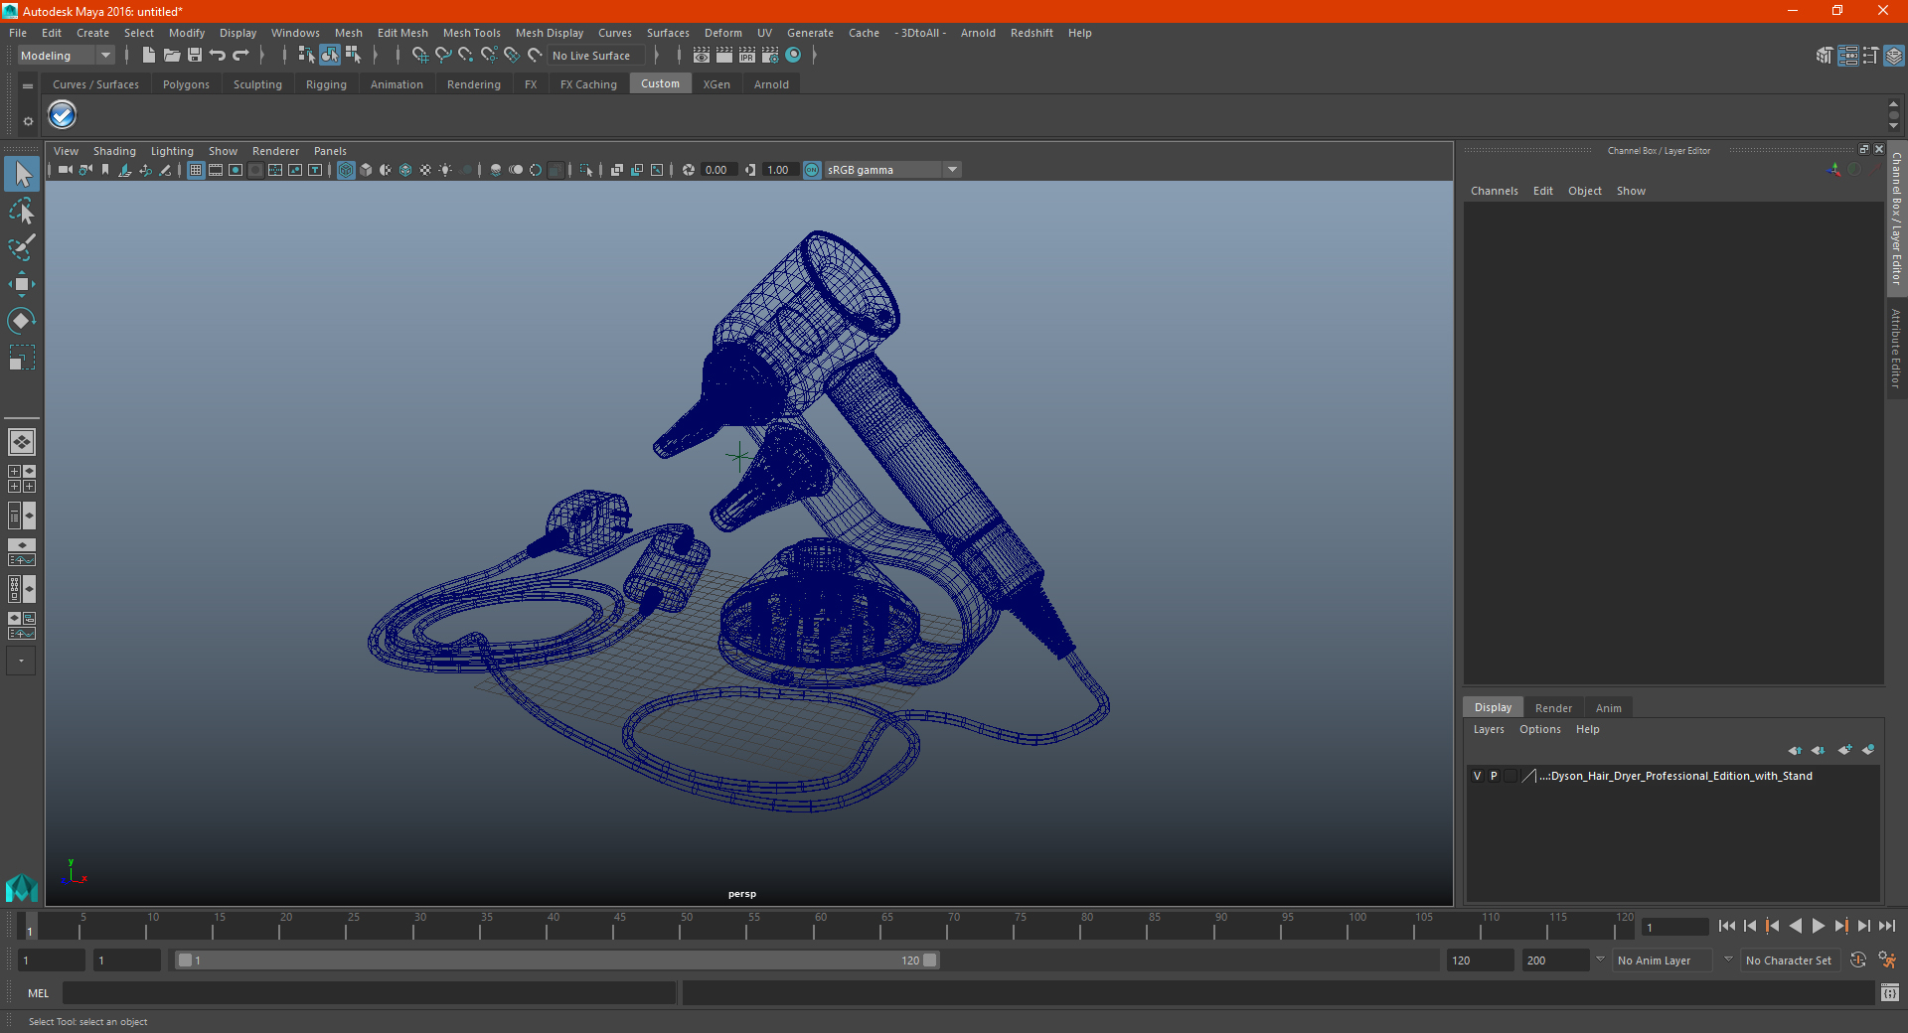Open a scene with folder icon
Image resolution: width=1908 pixels, height=1033 pixels.
coord(171,56)
